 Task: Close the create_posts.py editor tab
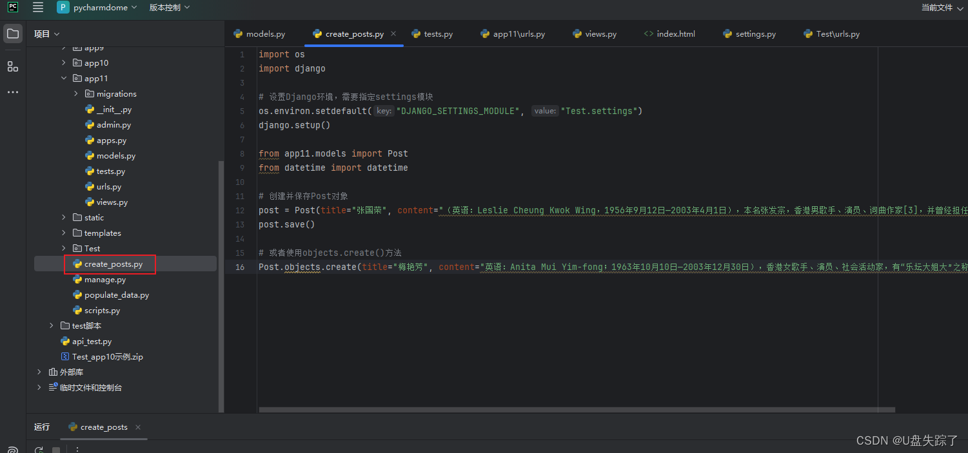pyautogui.click(x=393, y=34)
